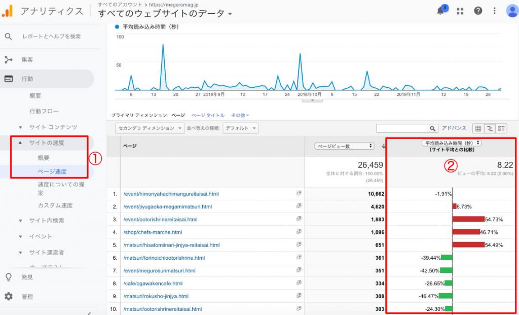Screen dimensions: 519x315
Task: Select the rightmost table view icon
Action: pyautogui.click(x=502, y=129)
